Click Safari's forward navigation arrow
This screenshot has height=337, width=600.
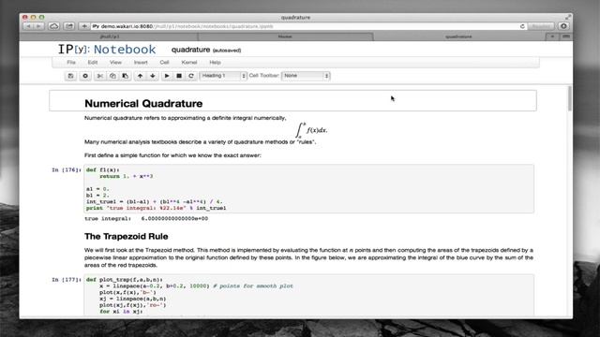tap(39, 26)
